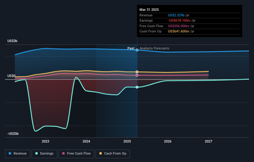The width and height of the screenshot is (254, 162).
Task: Toggle the Revenue legend series
Action: point(18,154)
